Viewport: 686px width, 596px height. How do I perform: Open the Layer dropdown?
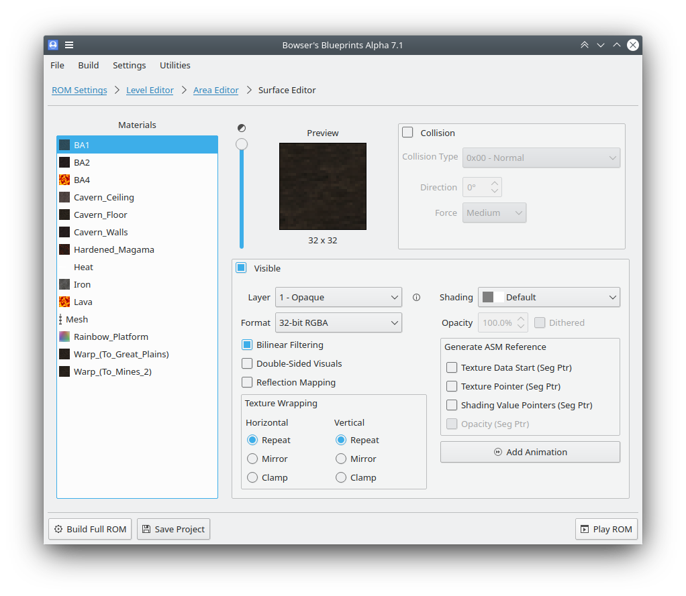coord(338,298)
